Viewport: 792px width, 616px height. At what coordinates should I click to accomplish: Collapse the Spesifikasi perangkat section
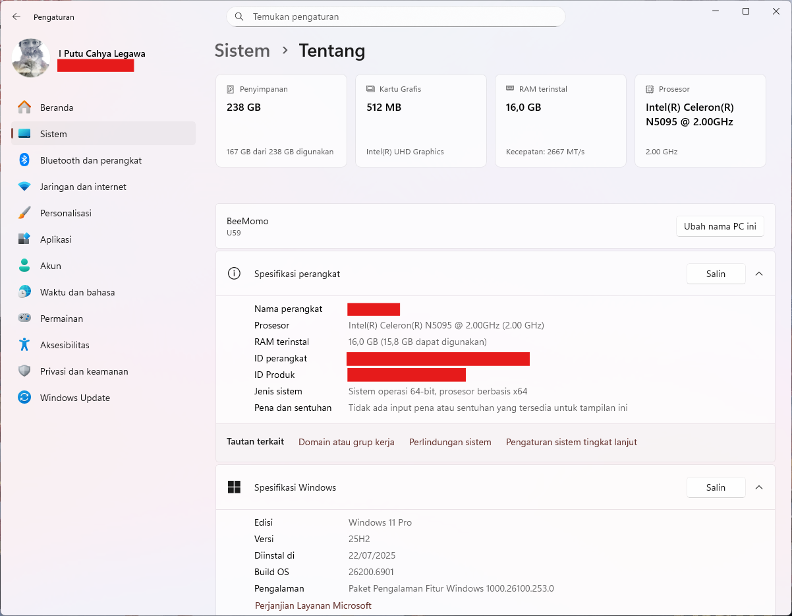coord(759,274)
